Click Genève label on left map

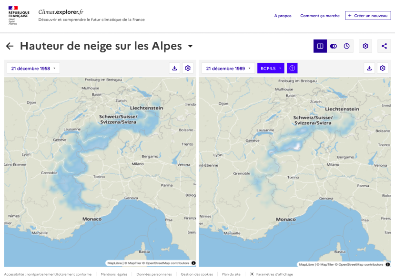(60, 140)
